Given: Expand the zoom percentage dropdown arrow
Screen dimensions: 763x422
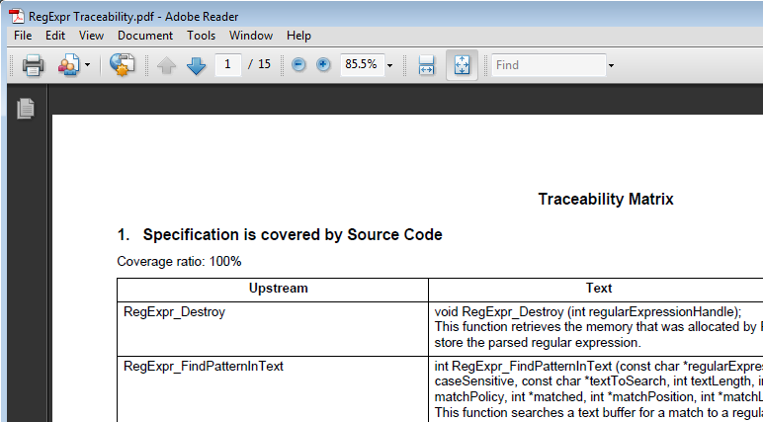Looking at the screenshot, I should tap(390, 65).
